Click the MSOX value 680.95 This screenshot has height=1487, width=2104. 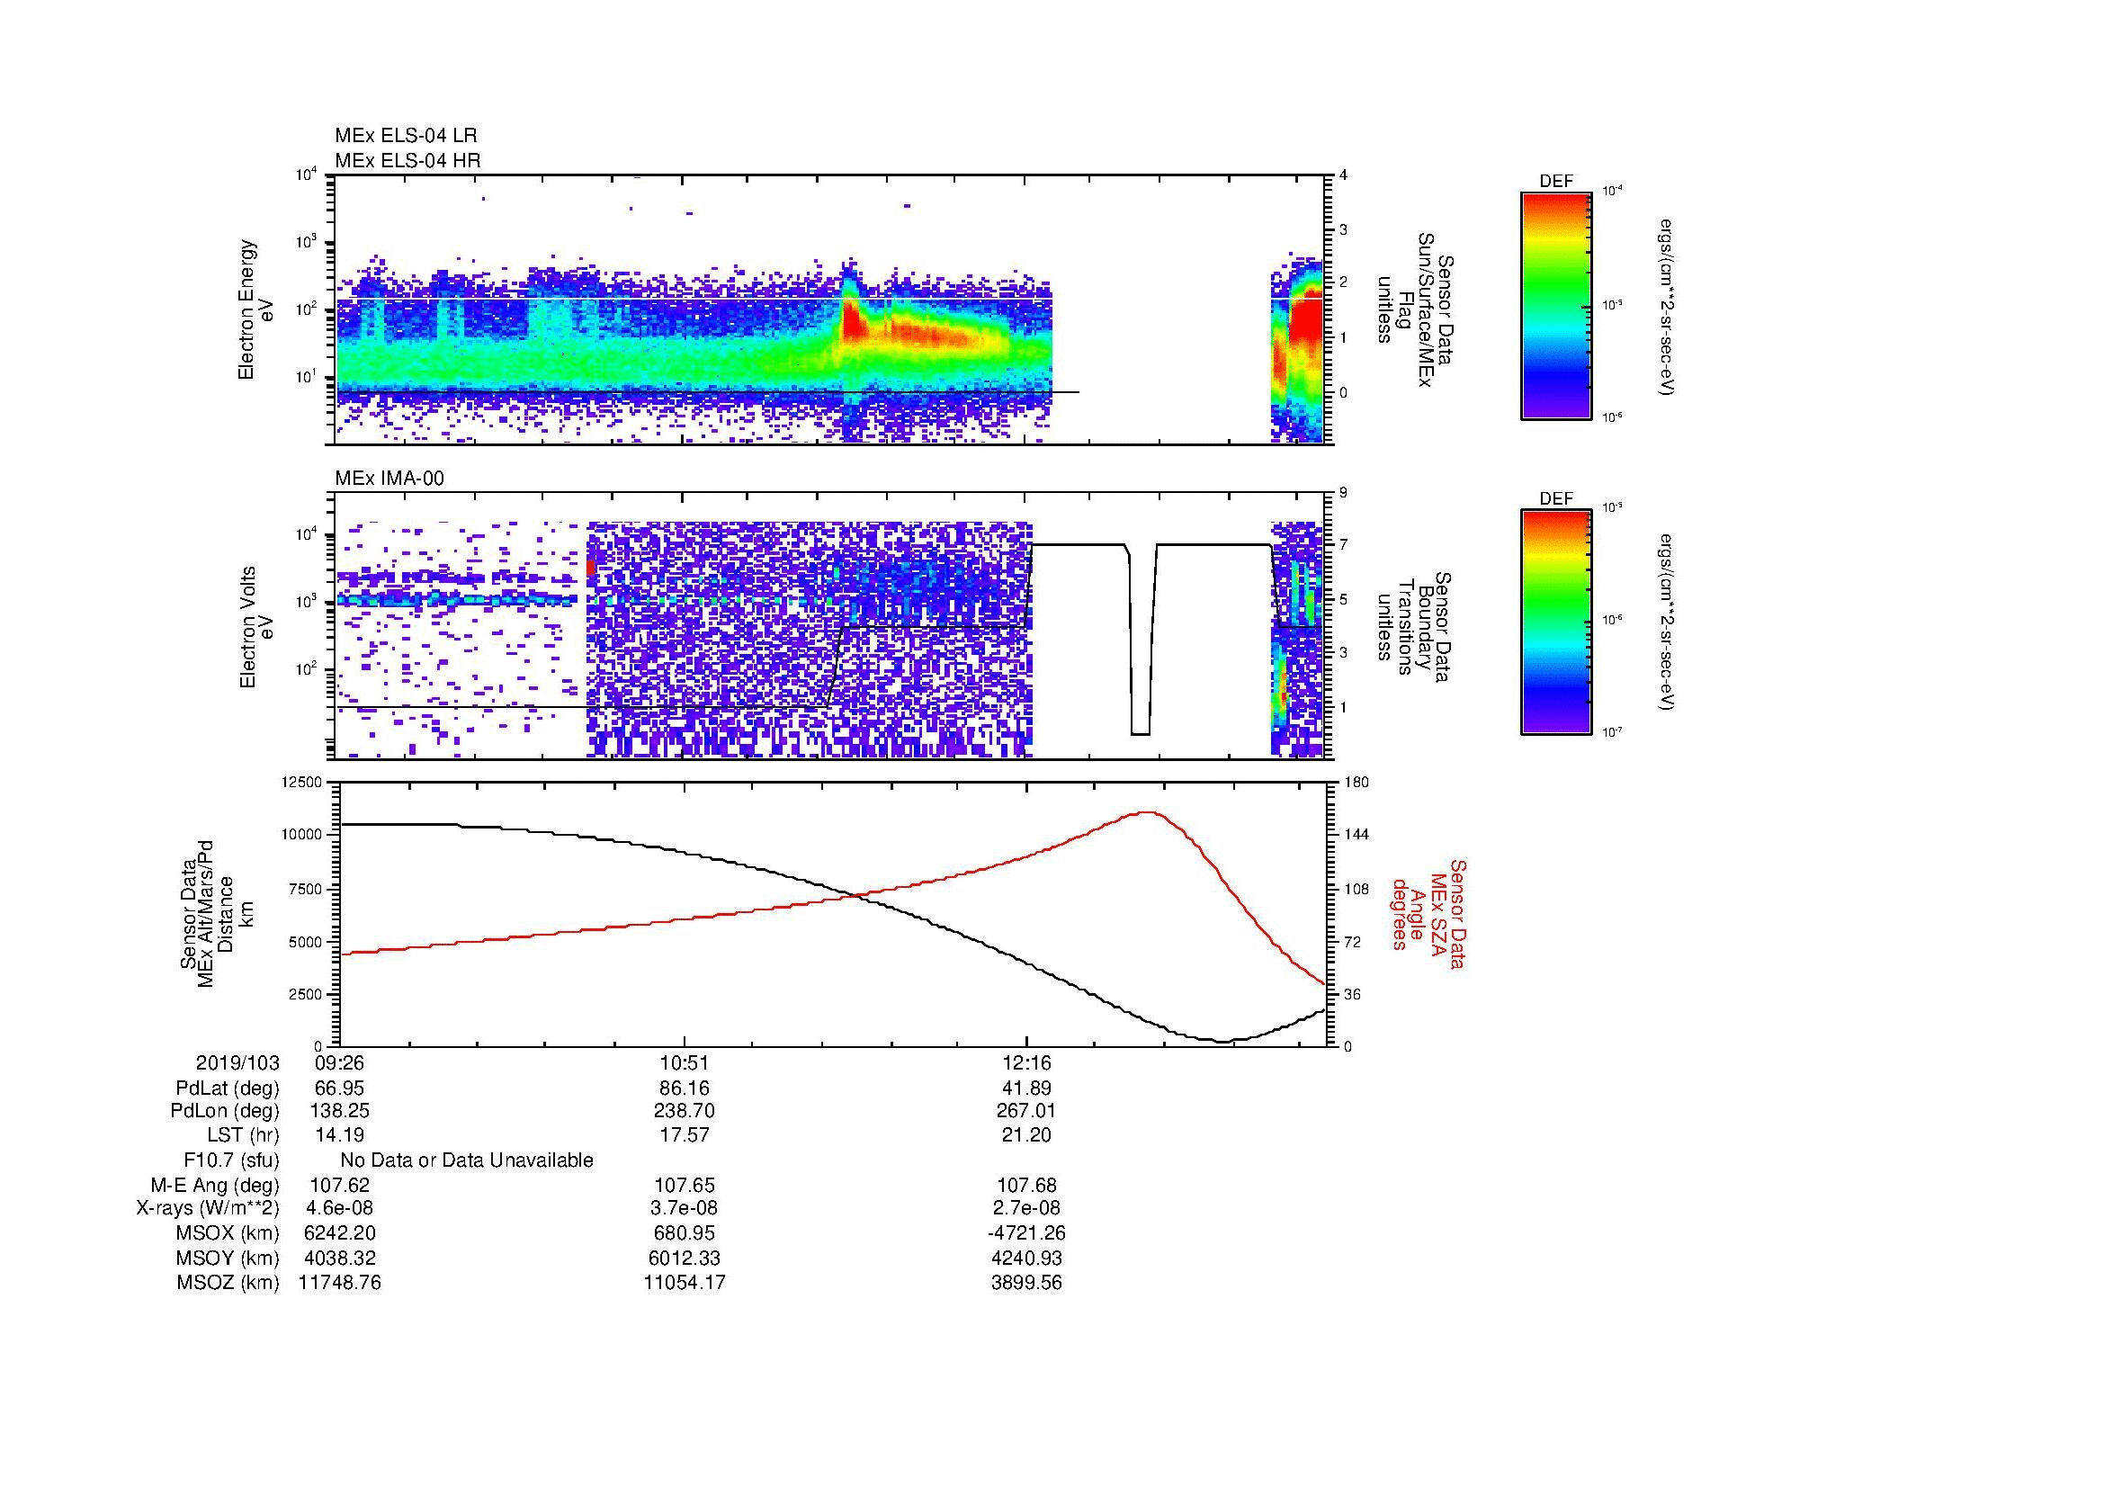[x=684, y=1234]
